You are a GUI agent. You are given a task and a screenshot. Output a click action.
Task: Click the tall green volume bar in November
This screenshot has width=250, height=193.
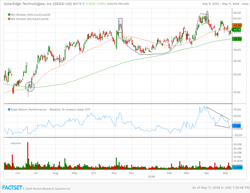click(x=117, y=163)
